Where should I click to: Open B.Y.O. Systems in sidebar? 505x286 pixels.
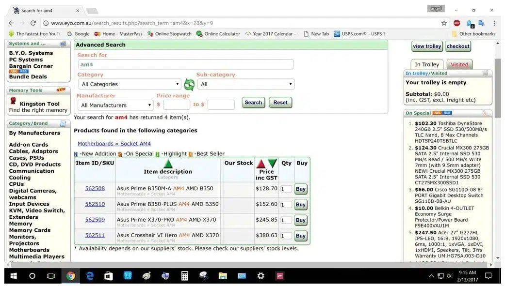coord(31,53)
